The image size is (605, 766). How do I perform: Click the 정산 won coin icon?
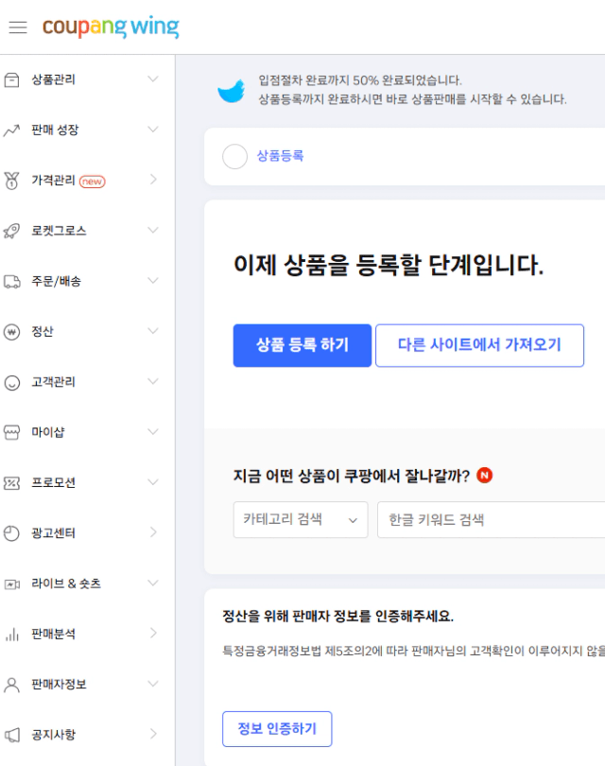(x=11, y=332)
